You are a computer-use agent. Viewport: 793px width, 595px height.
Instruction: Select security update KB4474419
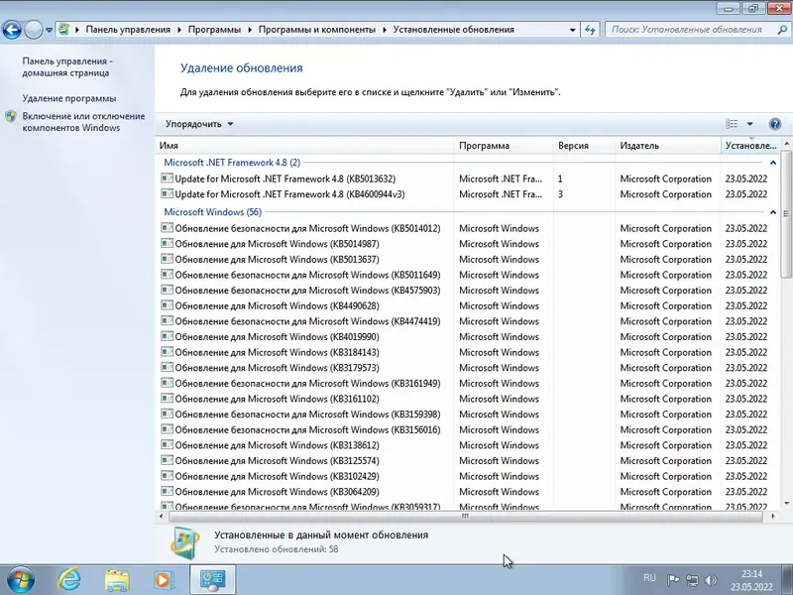click(307, 321)
